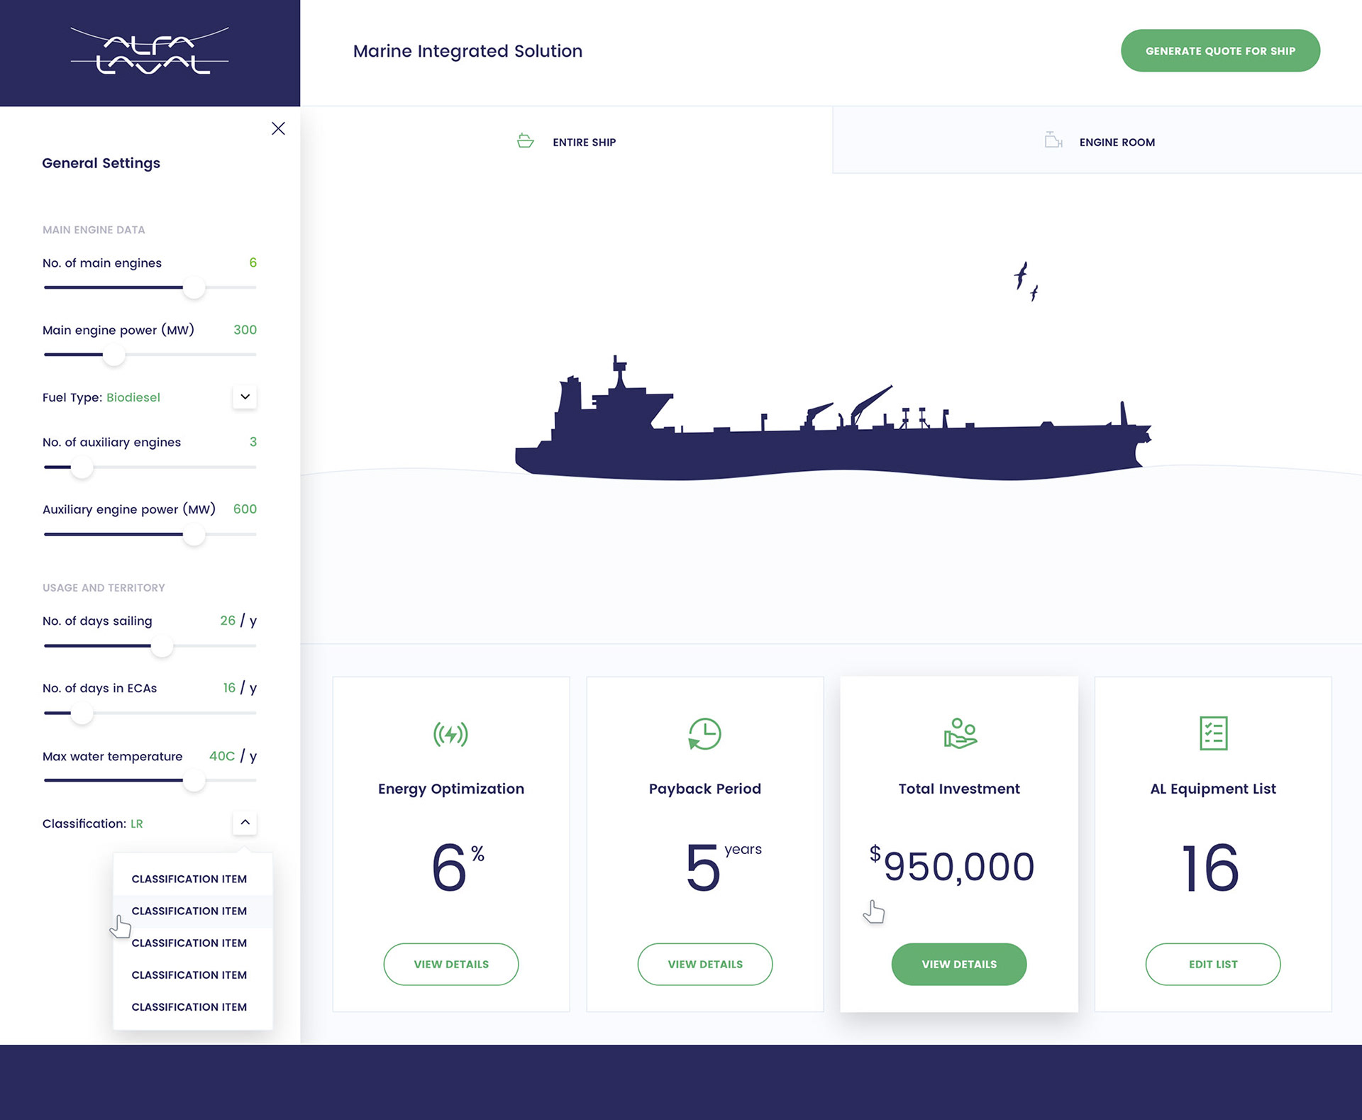Click the Alfa Laval logo
The width and height of the screenshot is (1362, 1120).
point(150,51)
